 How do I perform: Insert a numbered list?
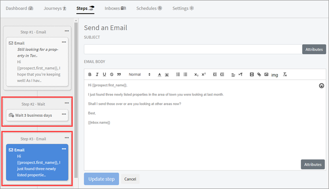pyautogui.click(x=178, y=74)
